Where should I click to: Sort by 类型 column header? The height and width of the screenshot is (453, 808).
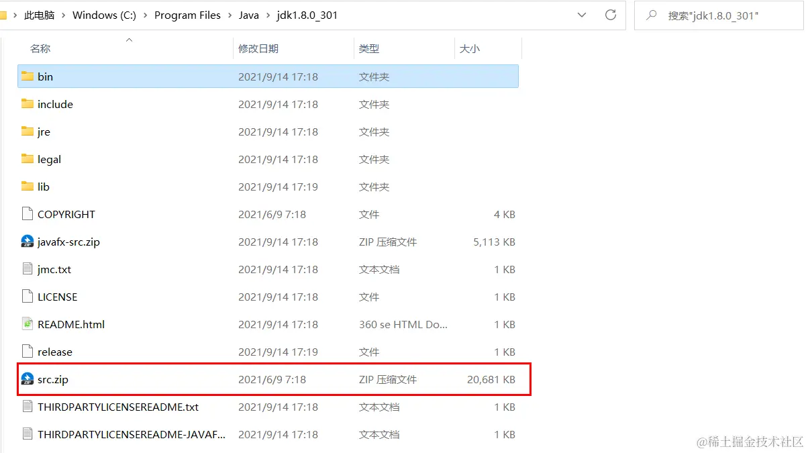click(x=369, y=48)
